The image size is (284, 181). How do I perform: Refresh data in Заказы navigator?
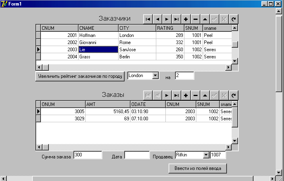click(234, 96)
